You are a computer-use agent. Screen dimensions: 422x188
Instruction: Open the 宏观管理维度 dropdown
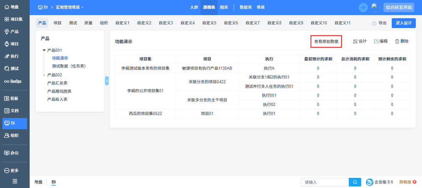70,7
